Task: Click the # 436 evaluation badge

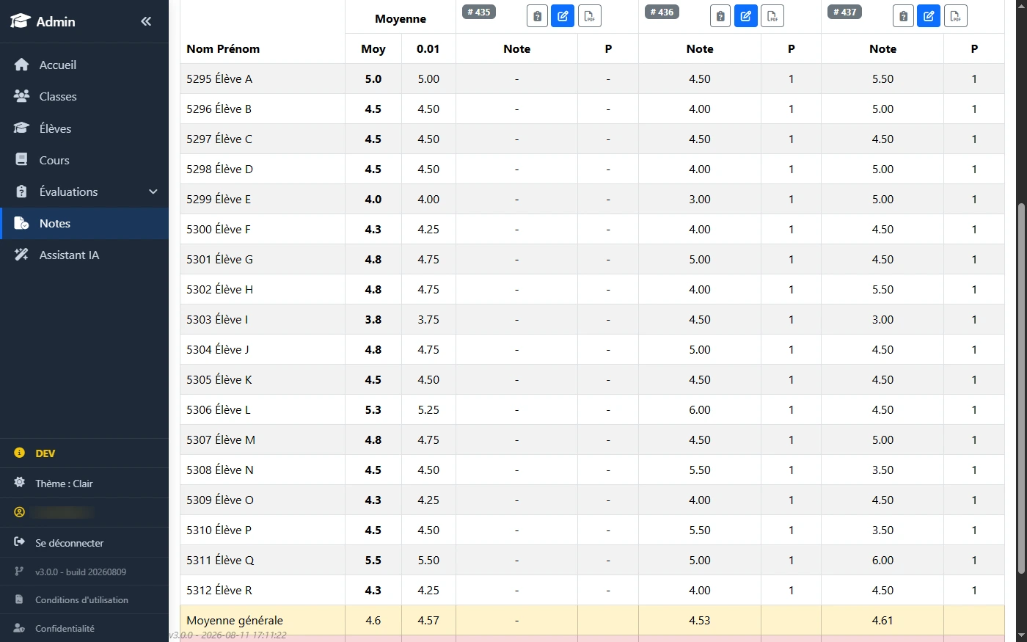Action: [x=662, y=12]
